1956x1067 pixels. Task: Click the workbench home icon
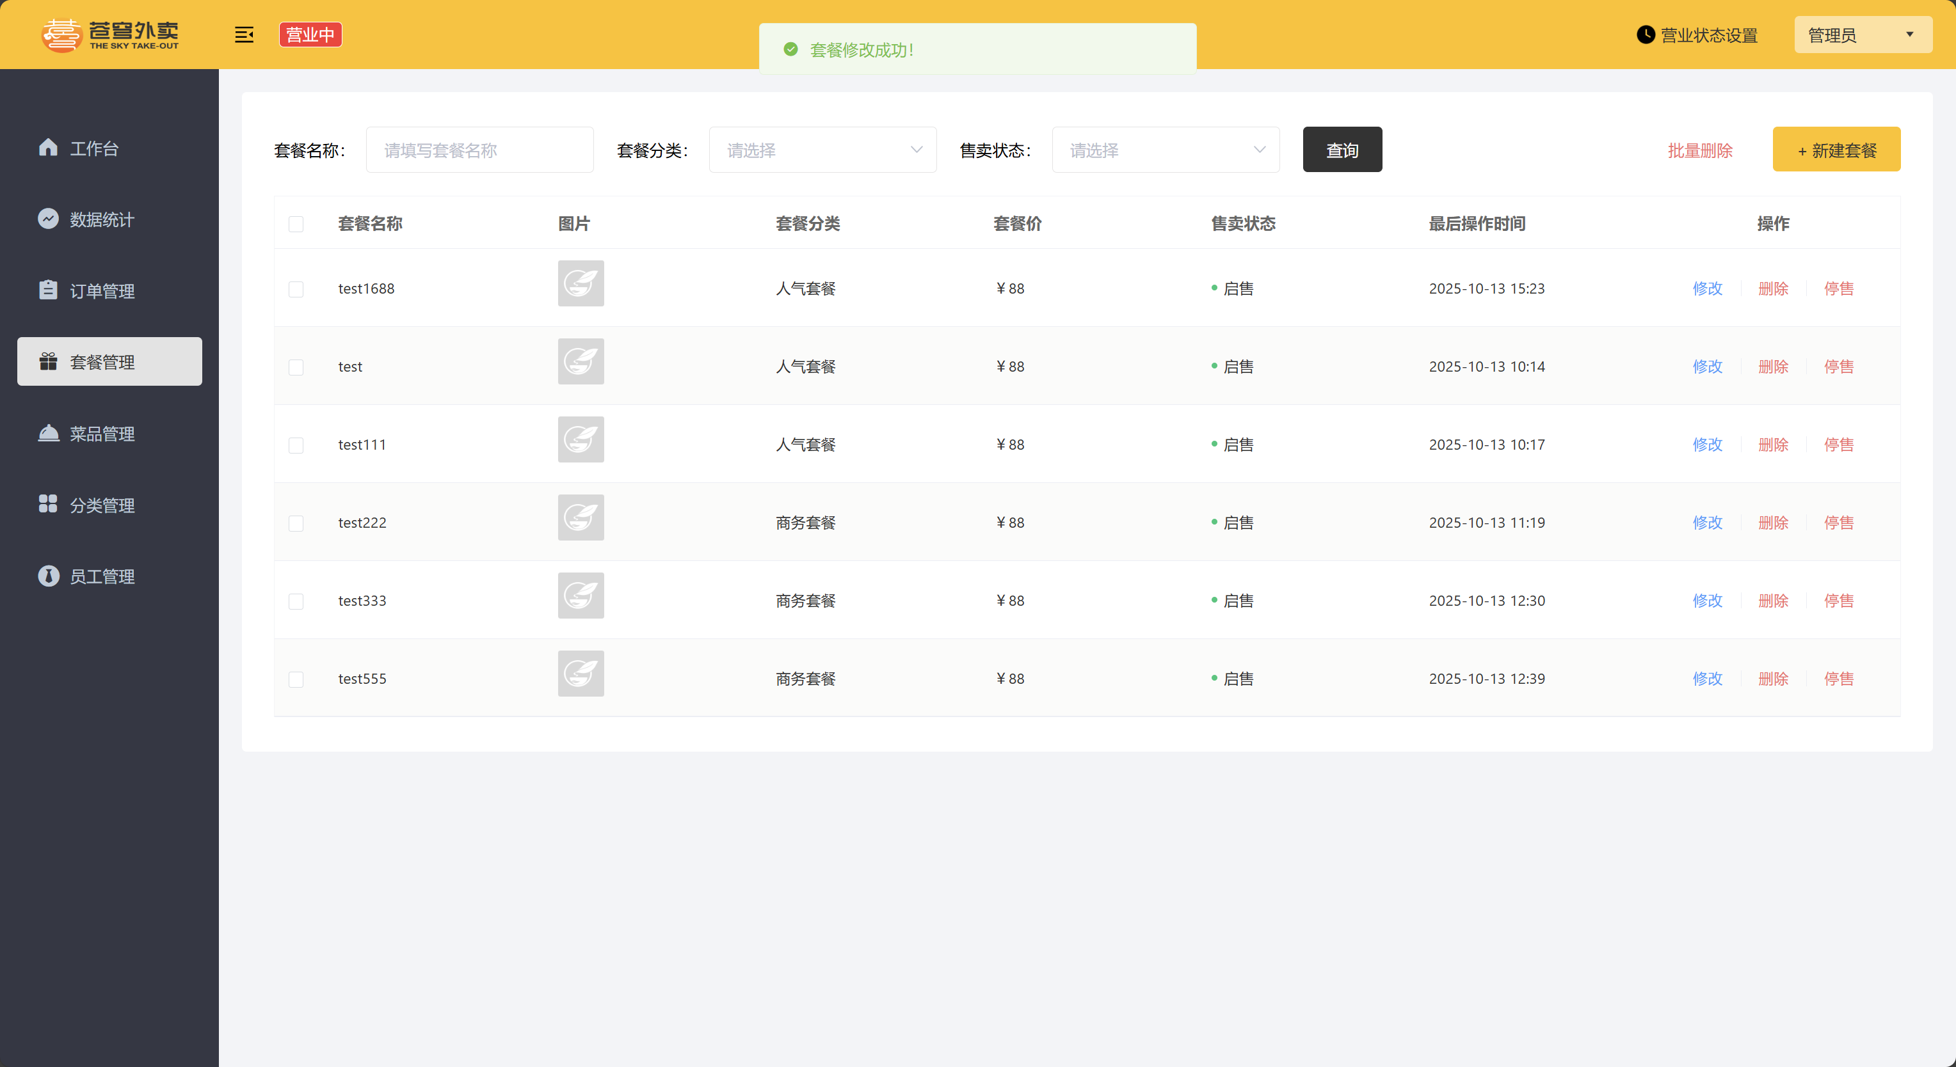click(x=48, y=147)
